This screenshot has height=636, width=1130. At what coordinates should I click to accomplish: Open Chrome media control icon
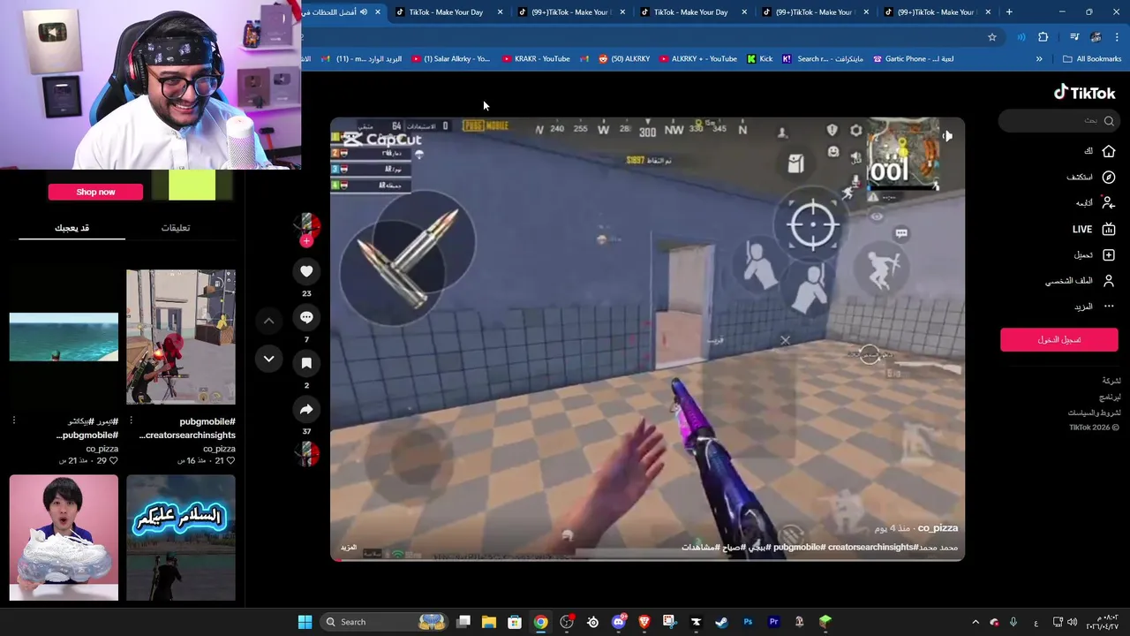click(x=1074, y=37)
